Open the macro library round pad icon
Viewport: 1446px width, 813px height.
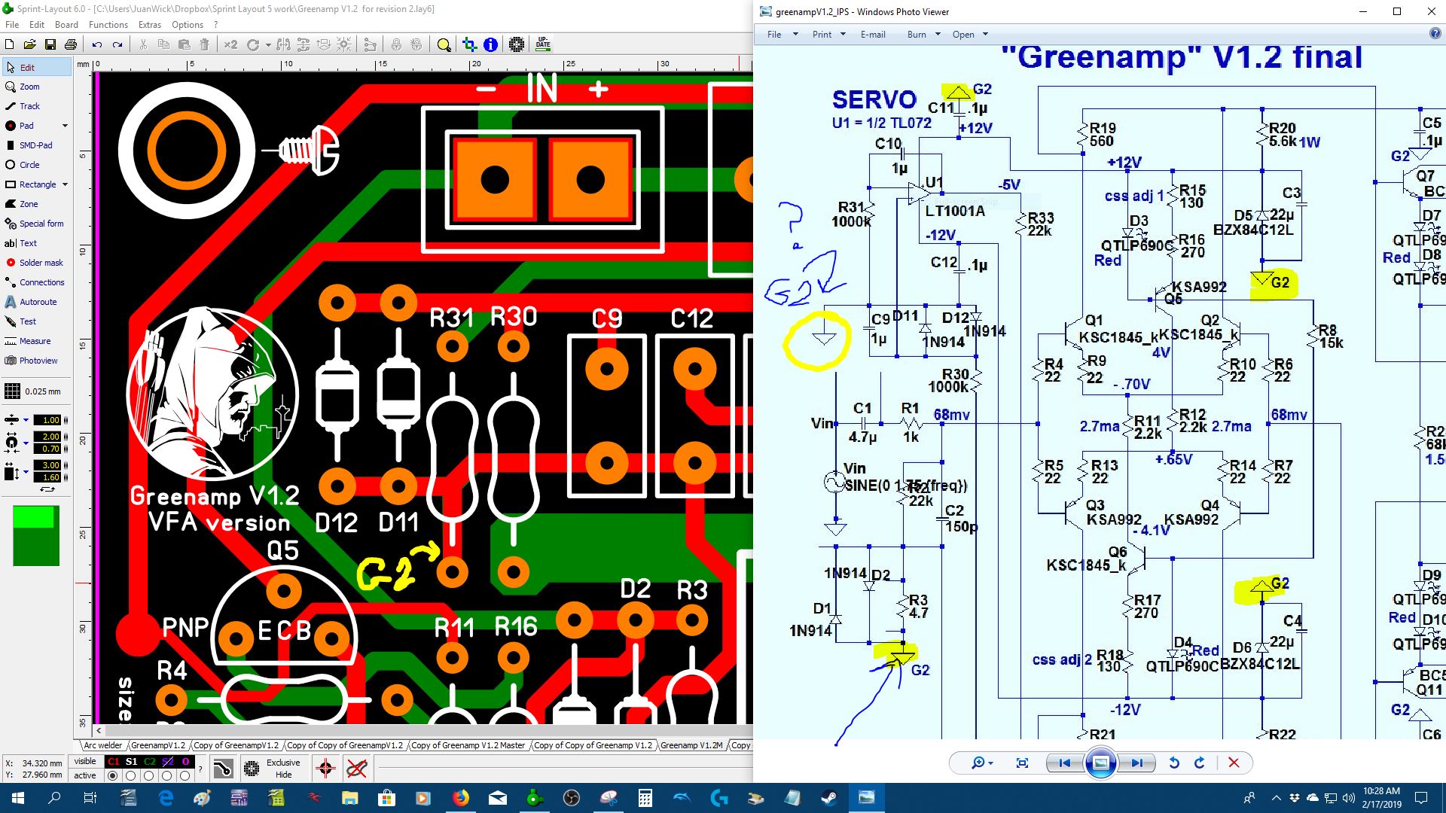[517, 44]
